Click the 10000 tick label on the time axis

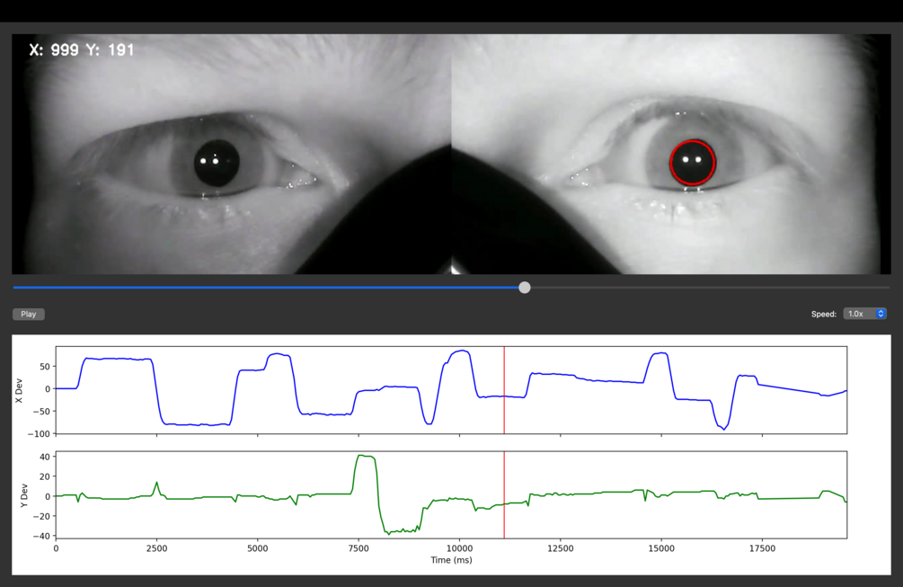[459, 548]
